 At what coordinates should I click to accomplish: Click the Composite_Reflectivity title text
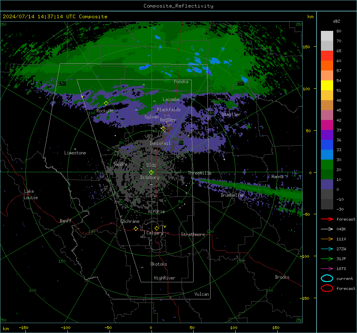click(178, 6)
